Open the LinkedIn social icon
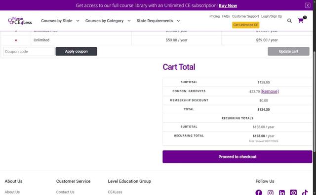Viewport: 316px width, 195px height. tap(282, 193)
